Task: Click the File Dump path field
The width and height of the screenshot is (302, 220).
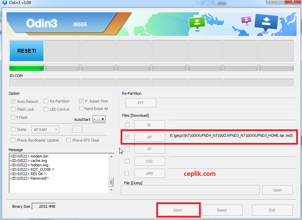Action: (x=190, y=190)
